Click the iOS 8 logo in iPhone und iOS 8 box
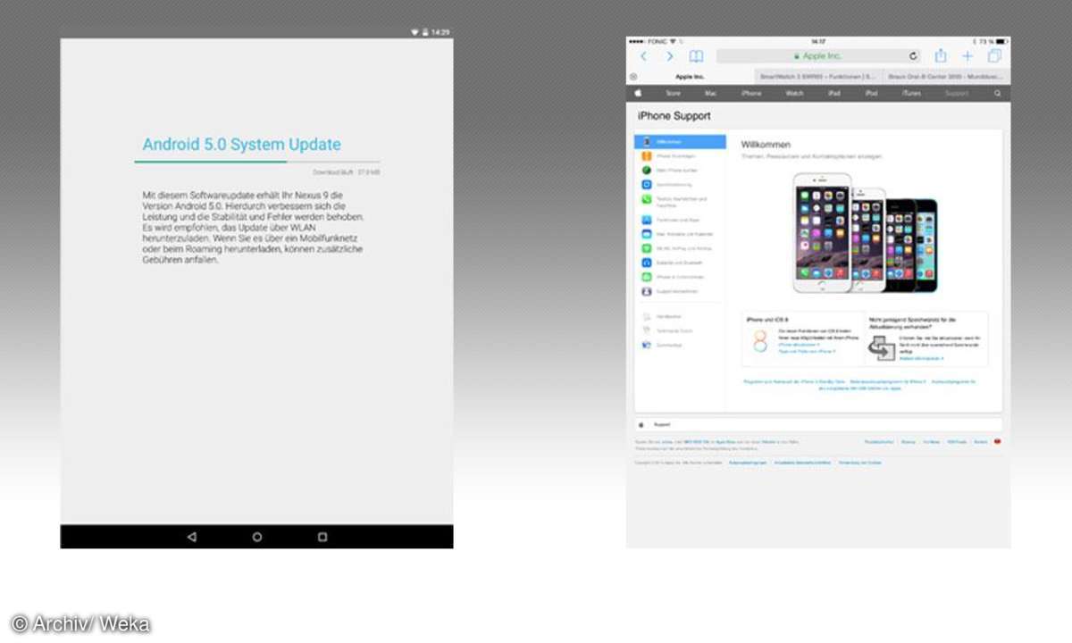Viewport: 1072px width, 643px height. coord(760,342)
